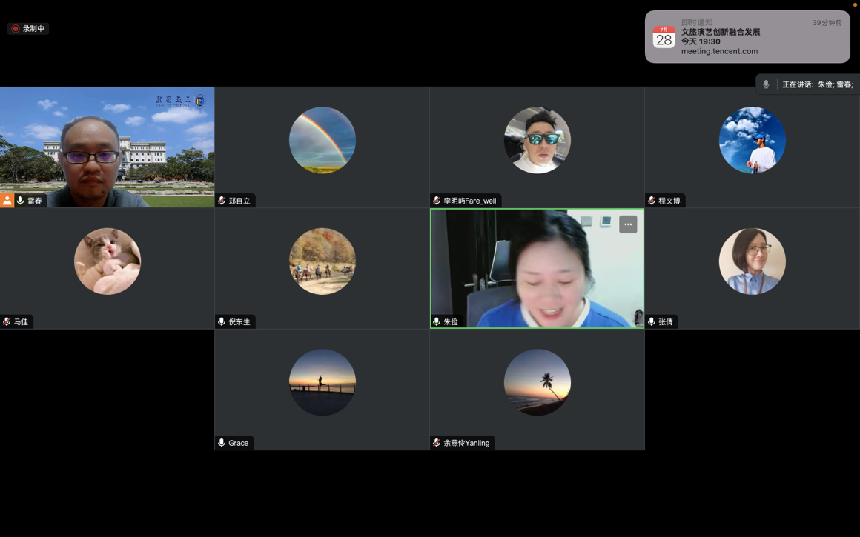Click the orange host icon beside 雷春

7,201
